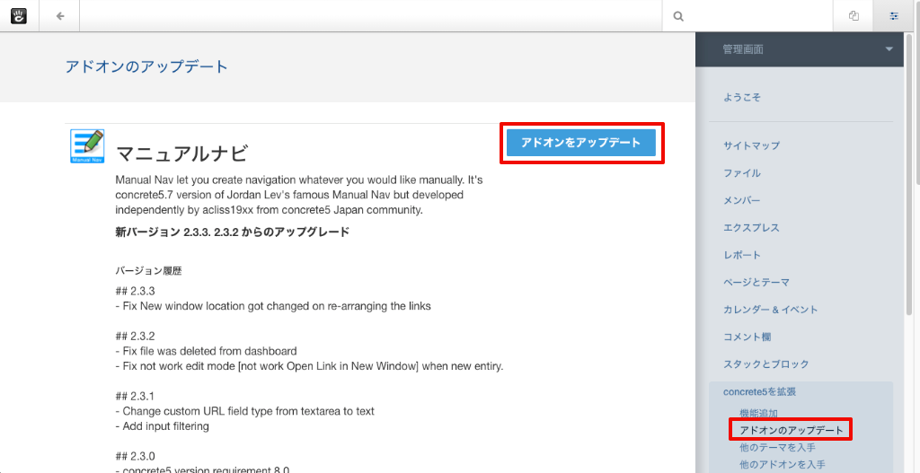
Task: Open スタックとブロック in the sidebar
Action: (765, 364)
